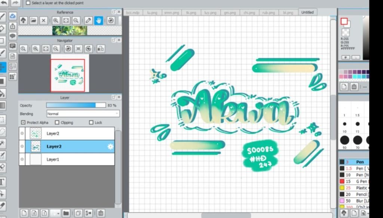
Task: Hide the selected highlighted Layer2
Action: point(22,146)
